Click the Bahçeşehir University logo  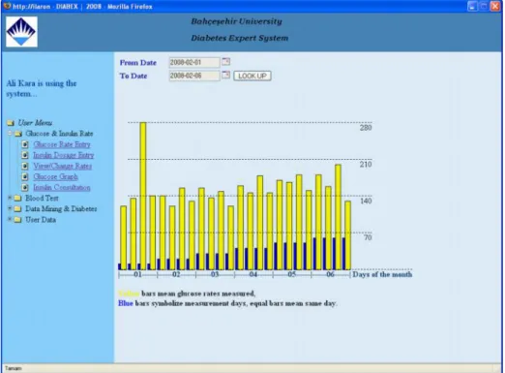(21, 32)
